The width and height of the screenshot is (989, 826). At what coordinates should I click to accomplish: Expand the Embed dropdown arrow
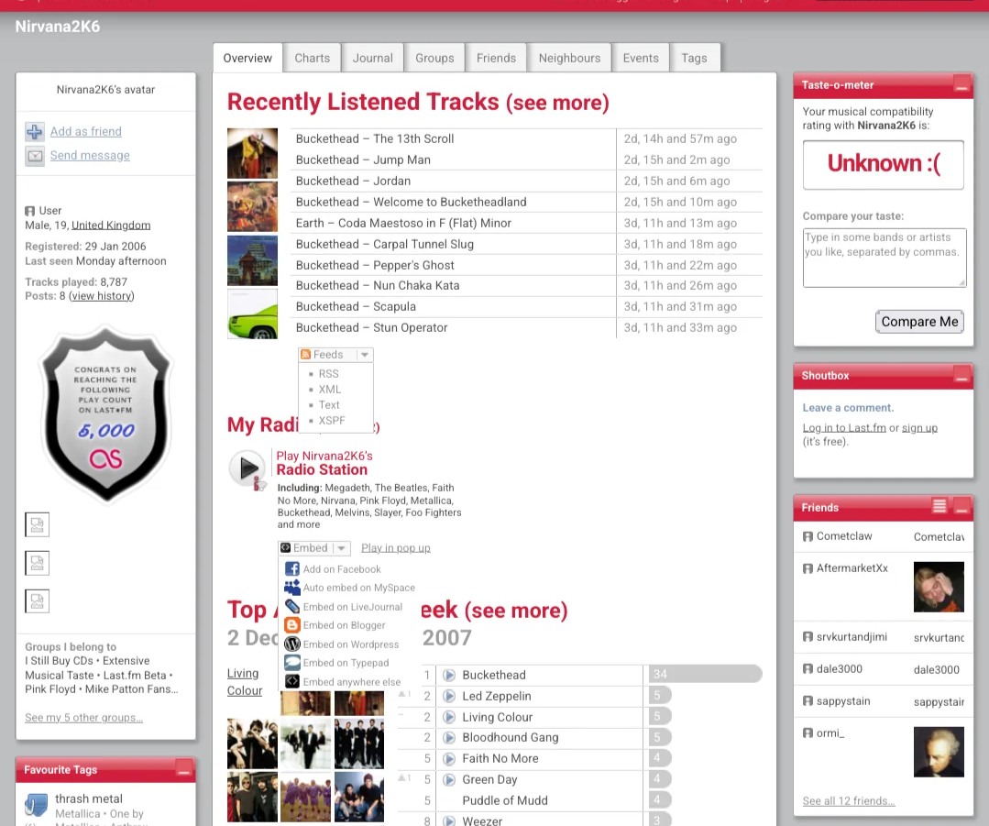coord(342,548)
